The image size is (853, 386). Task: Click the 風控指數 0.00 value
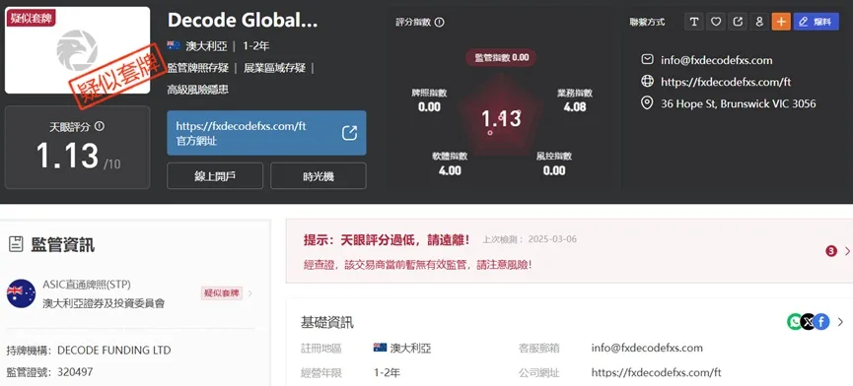554,170
